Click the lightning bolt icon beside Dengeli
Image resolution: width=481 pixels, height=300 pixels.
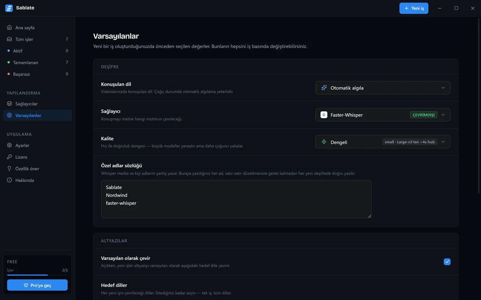coord(324,142)
